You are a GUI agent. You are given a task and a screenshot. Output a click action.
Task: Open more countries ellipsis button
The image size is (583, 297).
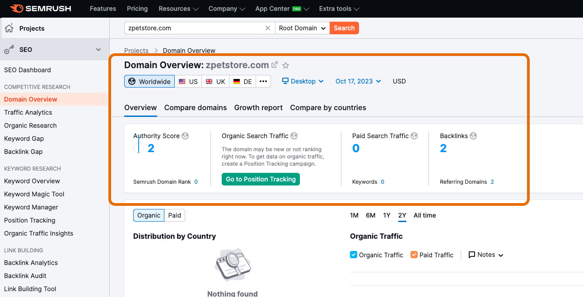[x=263, y=81]
